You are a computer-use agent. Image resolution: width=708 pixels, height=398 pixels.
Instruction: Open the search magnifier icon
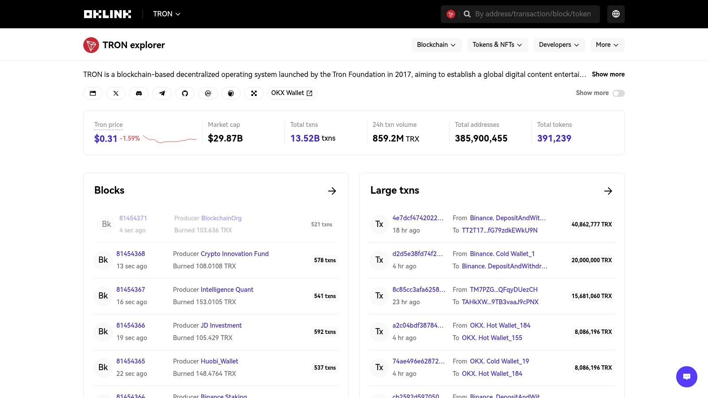[467, 14]
